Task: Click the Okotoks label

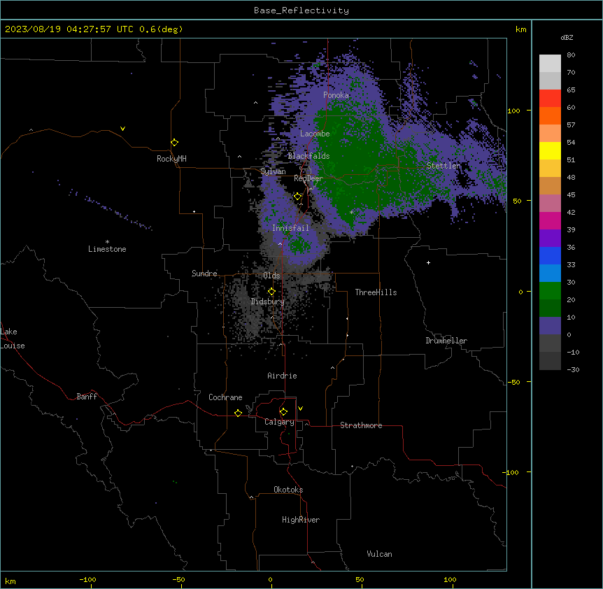Action: 288,490
